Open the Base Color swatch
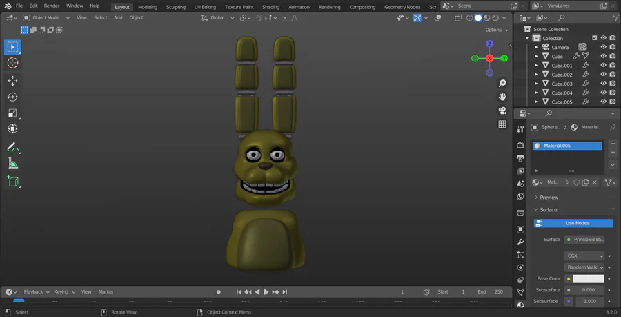 (x=589, y=279)
